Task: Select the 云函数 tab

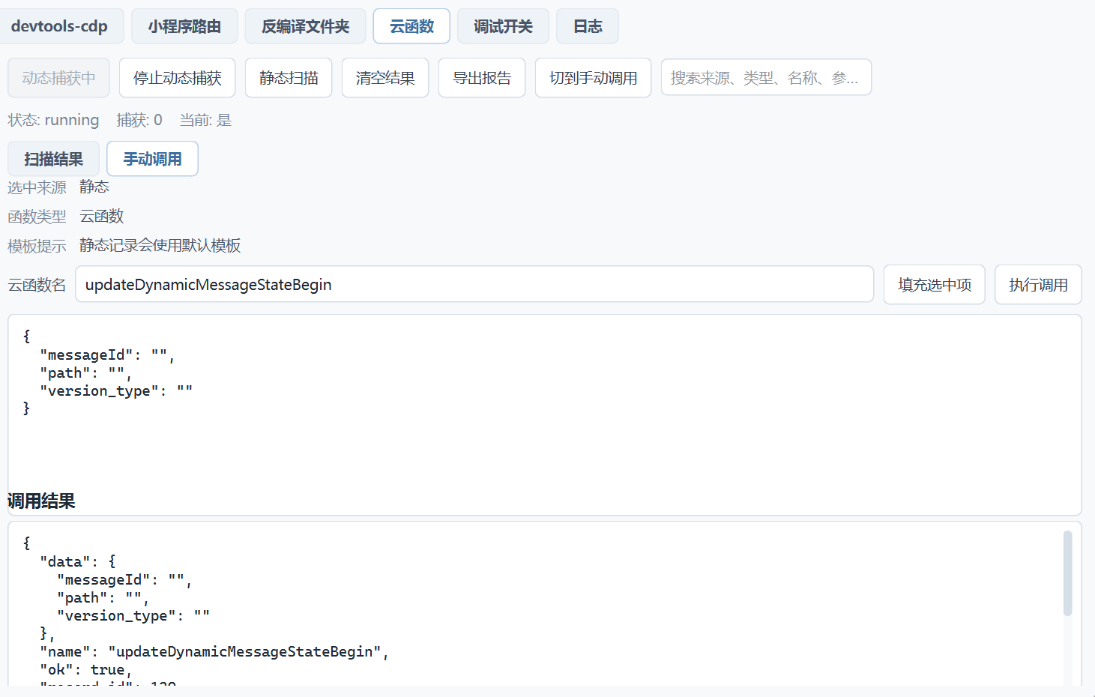Action: (x=411, y=26)
